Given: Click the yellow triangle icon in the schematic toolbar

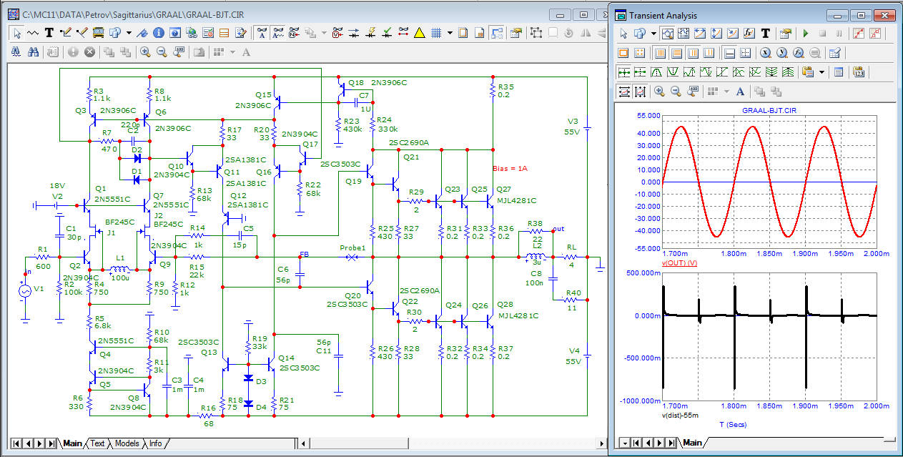Looking at the screenshot, I should pos(419,33).
